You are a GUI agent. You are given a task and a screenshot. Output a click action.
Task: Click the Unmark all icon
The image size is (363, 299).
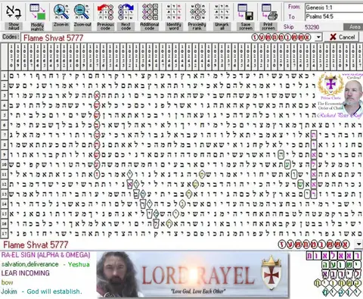222,12
